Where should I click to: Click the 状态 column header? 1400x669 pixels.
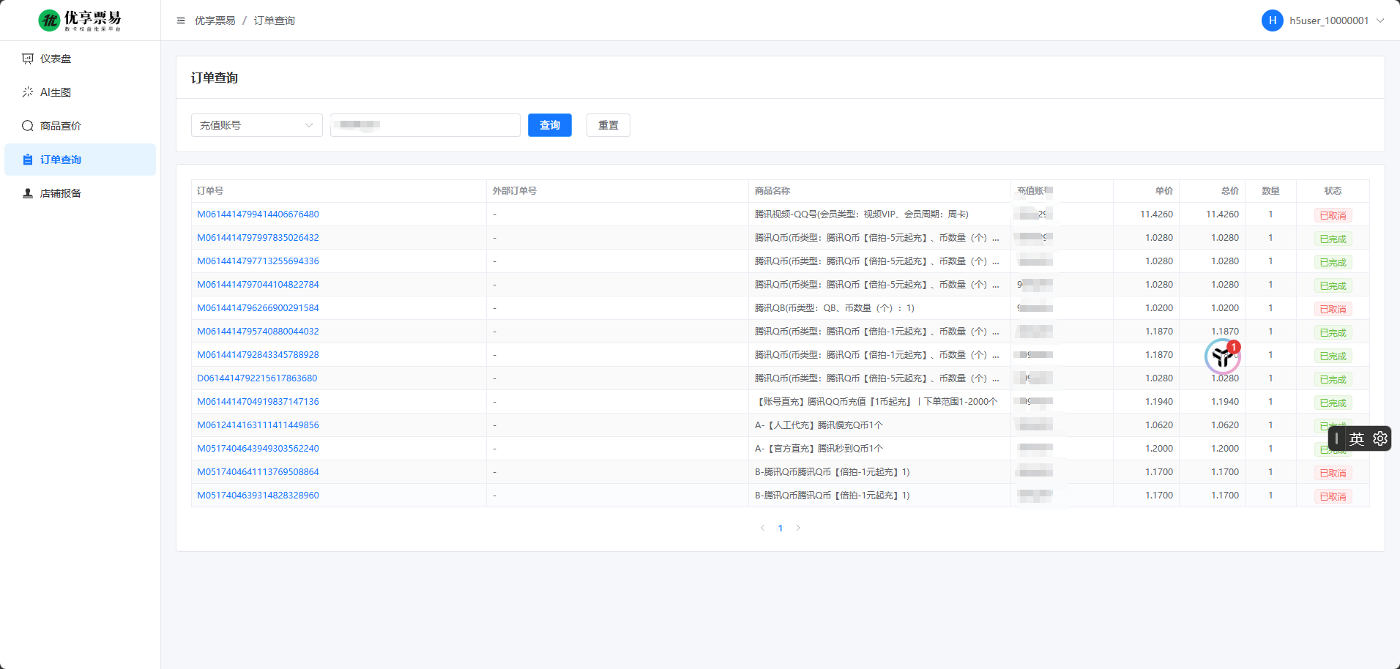point(1333,191)
